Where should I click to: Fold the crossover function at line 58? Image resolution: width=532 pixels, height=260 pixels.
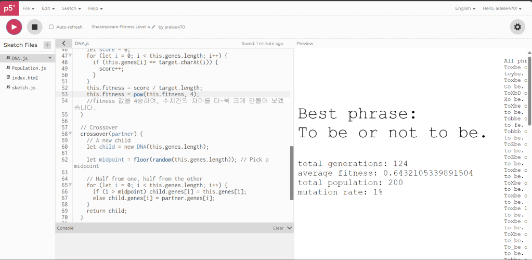point(70,134)
